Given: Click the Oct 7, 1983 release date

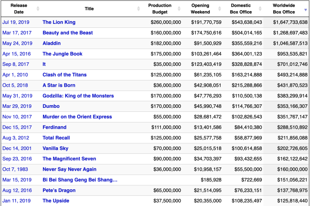Looking at the screenshot, I should point(17,169).
